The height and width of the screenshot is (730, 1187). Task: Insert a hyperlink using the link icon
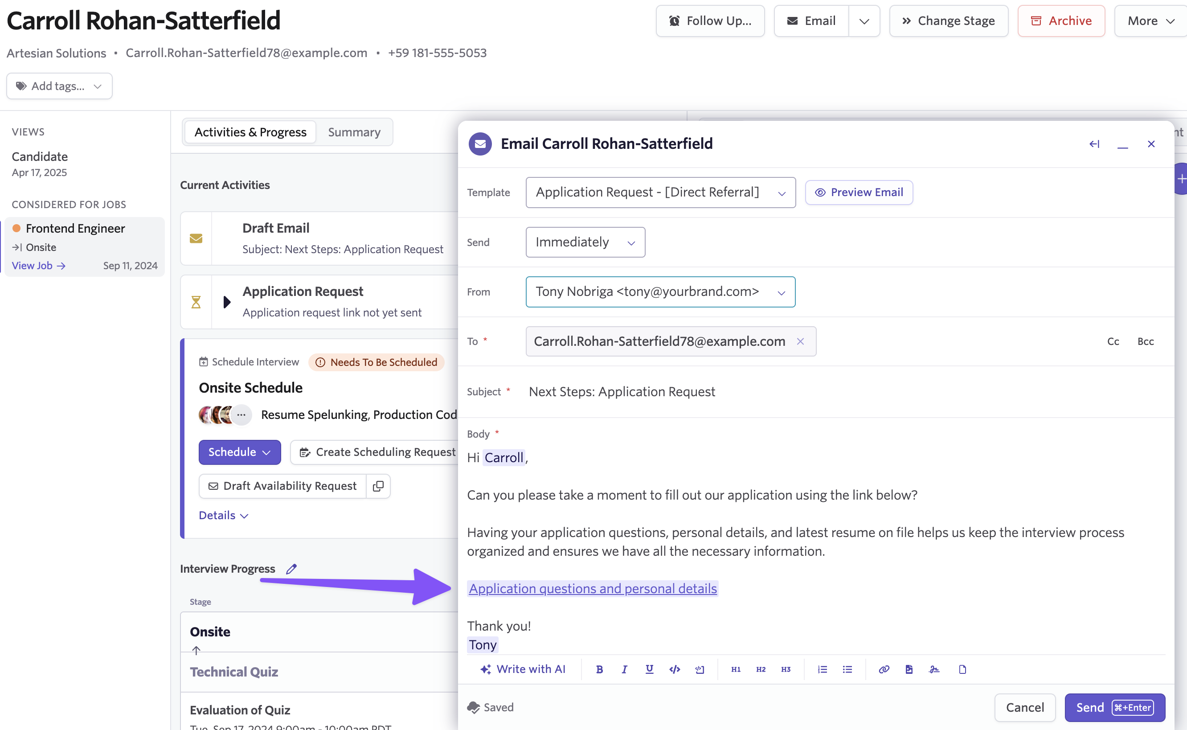884,669
